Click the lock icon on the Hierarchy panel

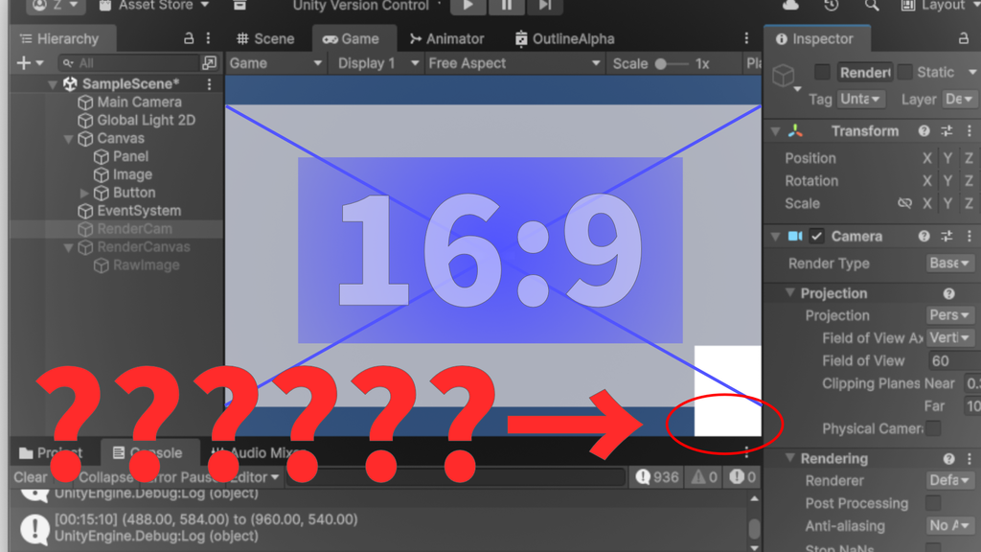pos(189,38)
